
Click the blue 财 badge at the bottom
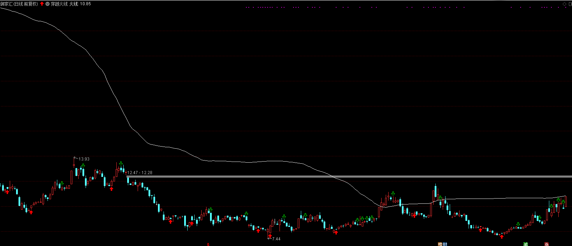click(444, 244)
